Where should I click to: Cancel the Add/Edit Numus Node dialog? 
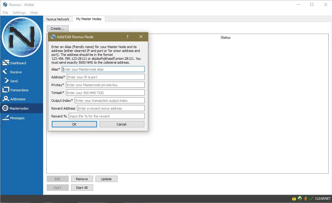tap(122, 124)
